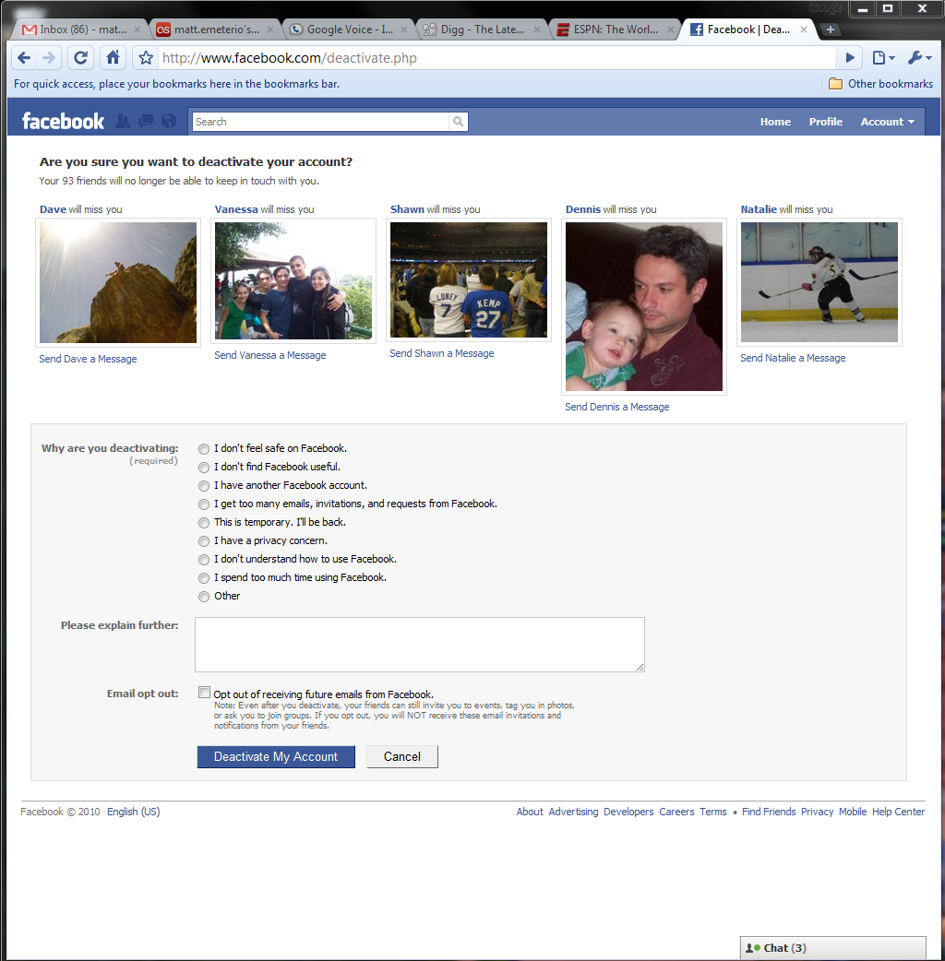This screenshot has width=945, height=961.
Task: Click the Cancel button
Action: click(402, 756)
